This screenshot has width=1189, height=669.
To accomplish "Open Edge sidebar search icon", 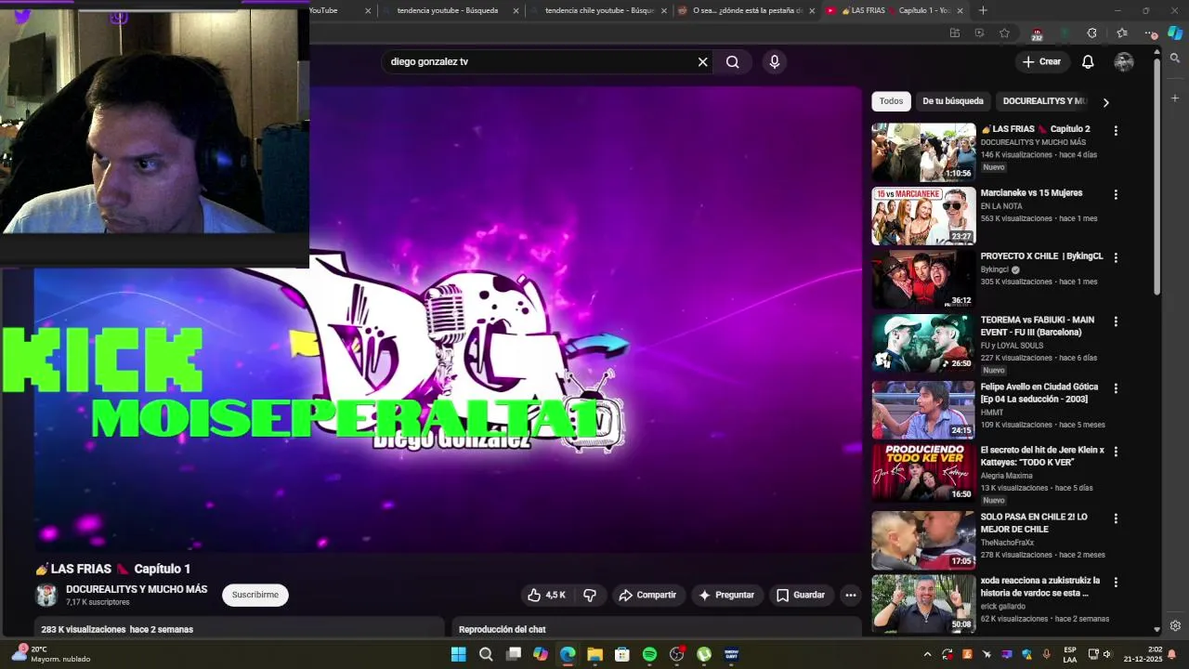I will (1175, 59).
